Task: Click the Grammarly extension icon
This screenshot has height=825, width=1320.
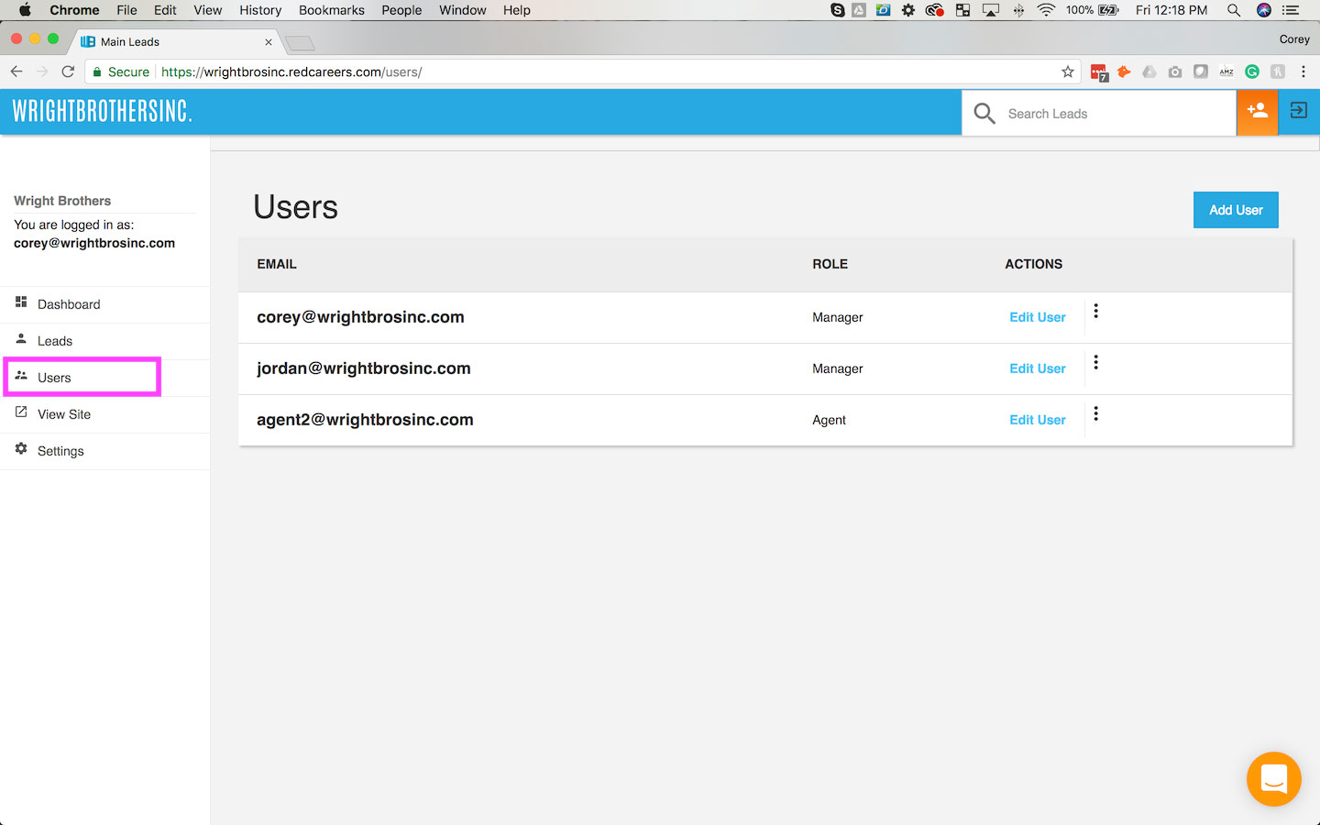Action: (x=1252, y=71)
